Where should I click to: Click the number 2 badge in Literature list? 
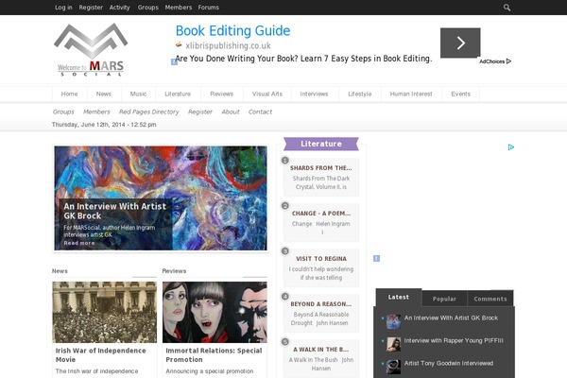click(x=285, y=206)
